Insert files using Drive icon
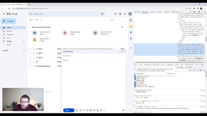Image resolution: width=207 pixels, height=116 pixels. click(91, 110)
